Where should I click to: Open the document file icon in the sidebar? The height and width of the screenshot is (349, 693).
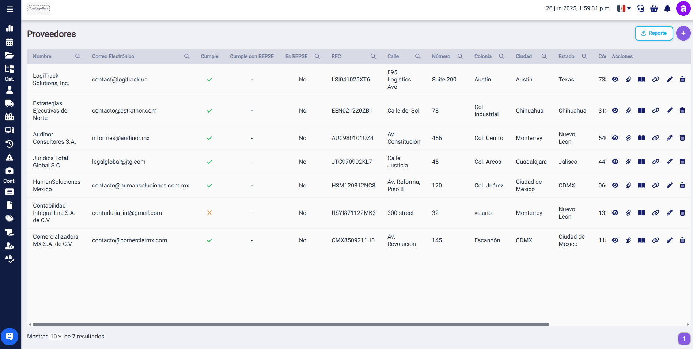tap(10, 205)
